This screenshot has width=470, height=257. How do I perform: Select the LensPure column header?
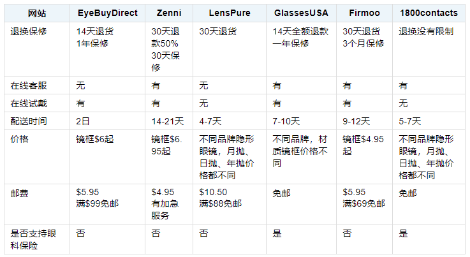tap(230, 13)
